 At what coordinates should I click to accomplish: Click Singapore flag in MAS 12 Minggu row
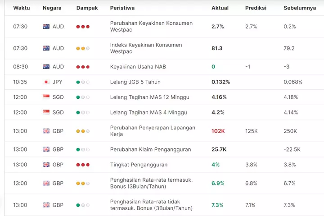(x=46, y=97)
